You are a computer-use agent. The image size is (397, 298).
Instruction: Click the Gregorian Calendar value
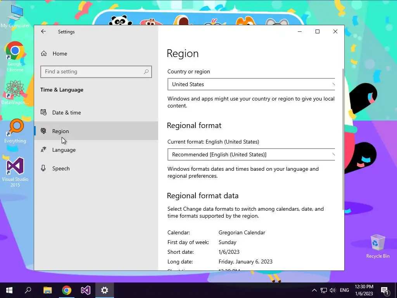coord(242,233)
